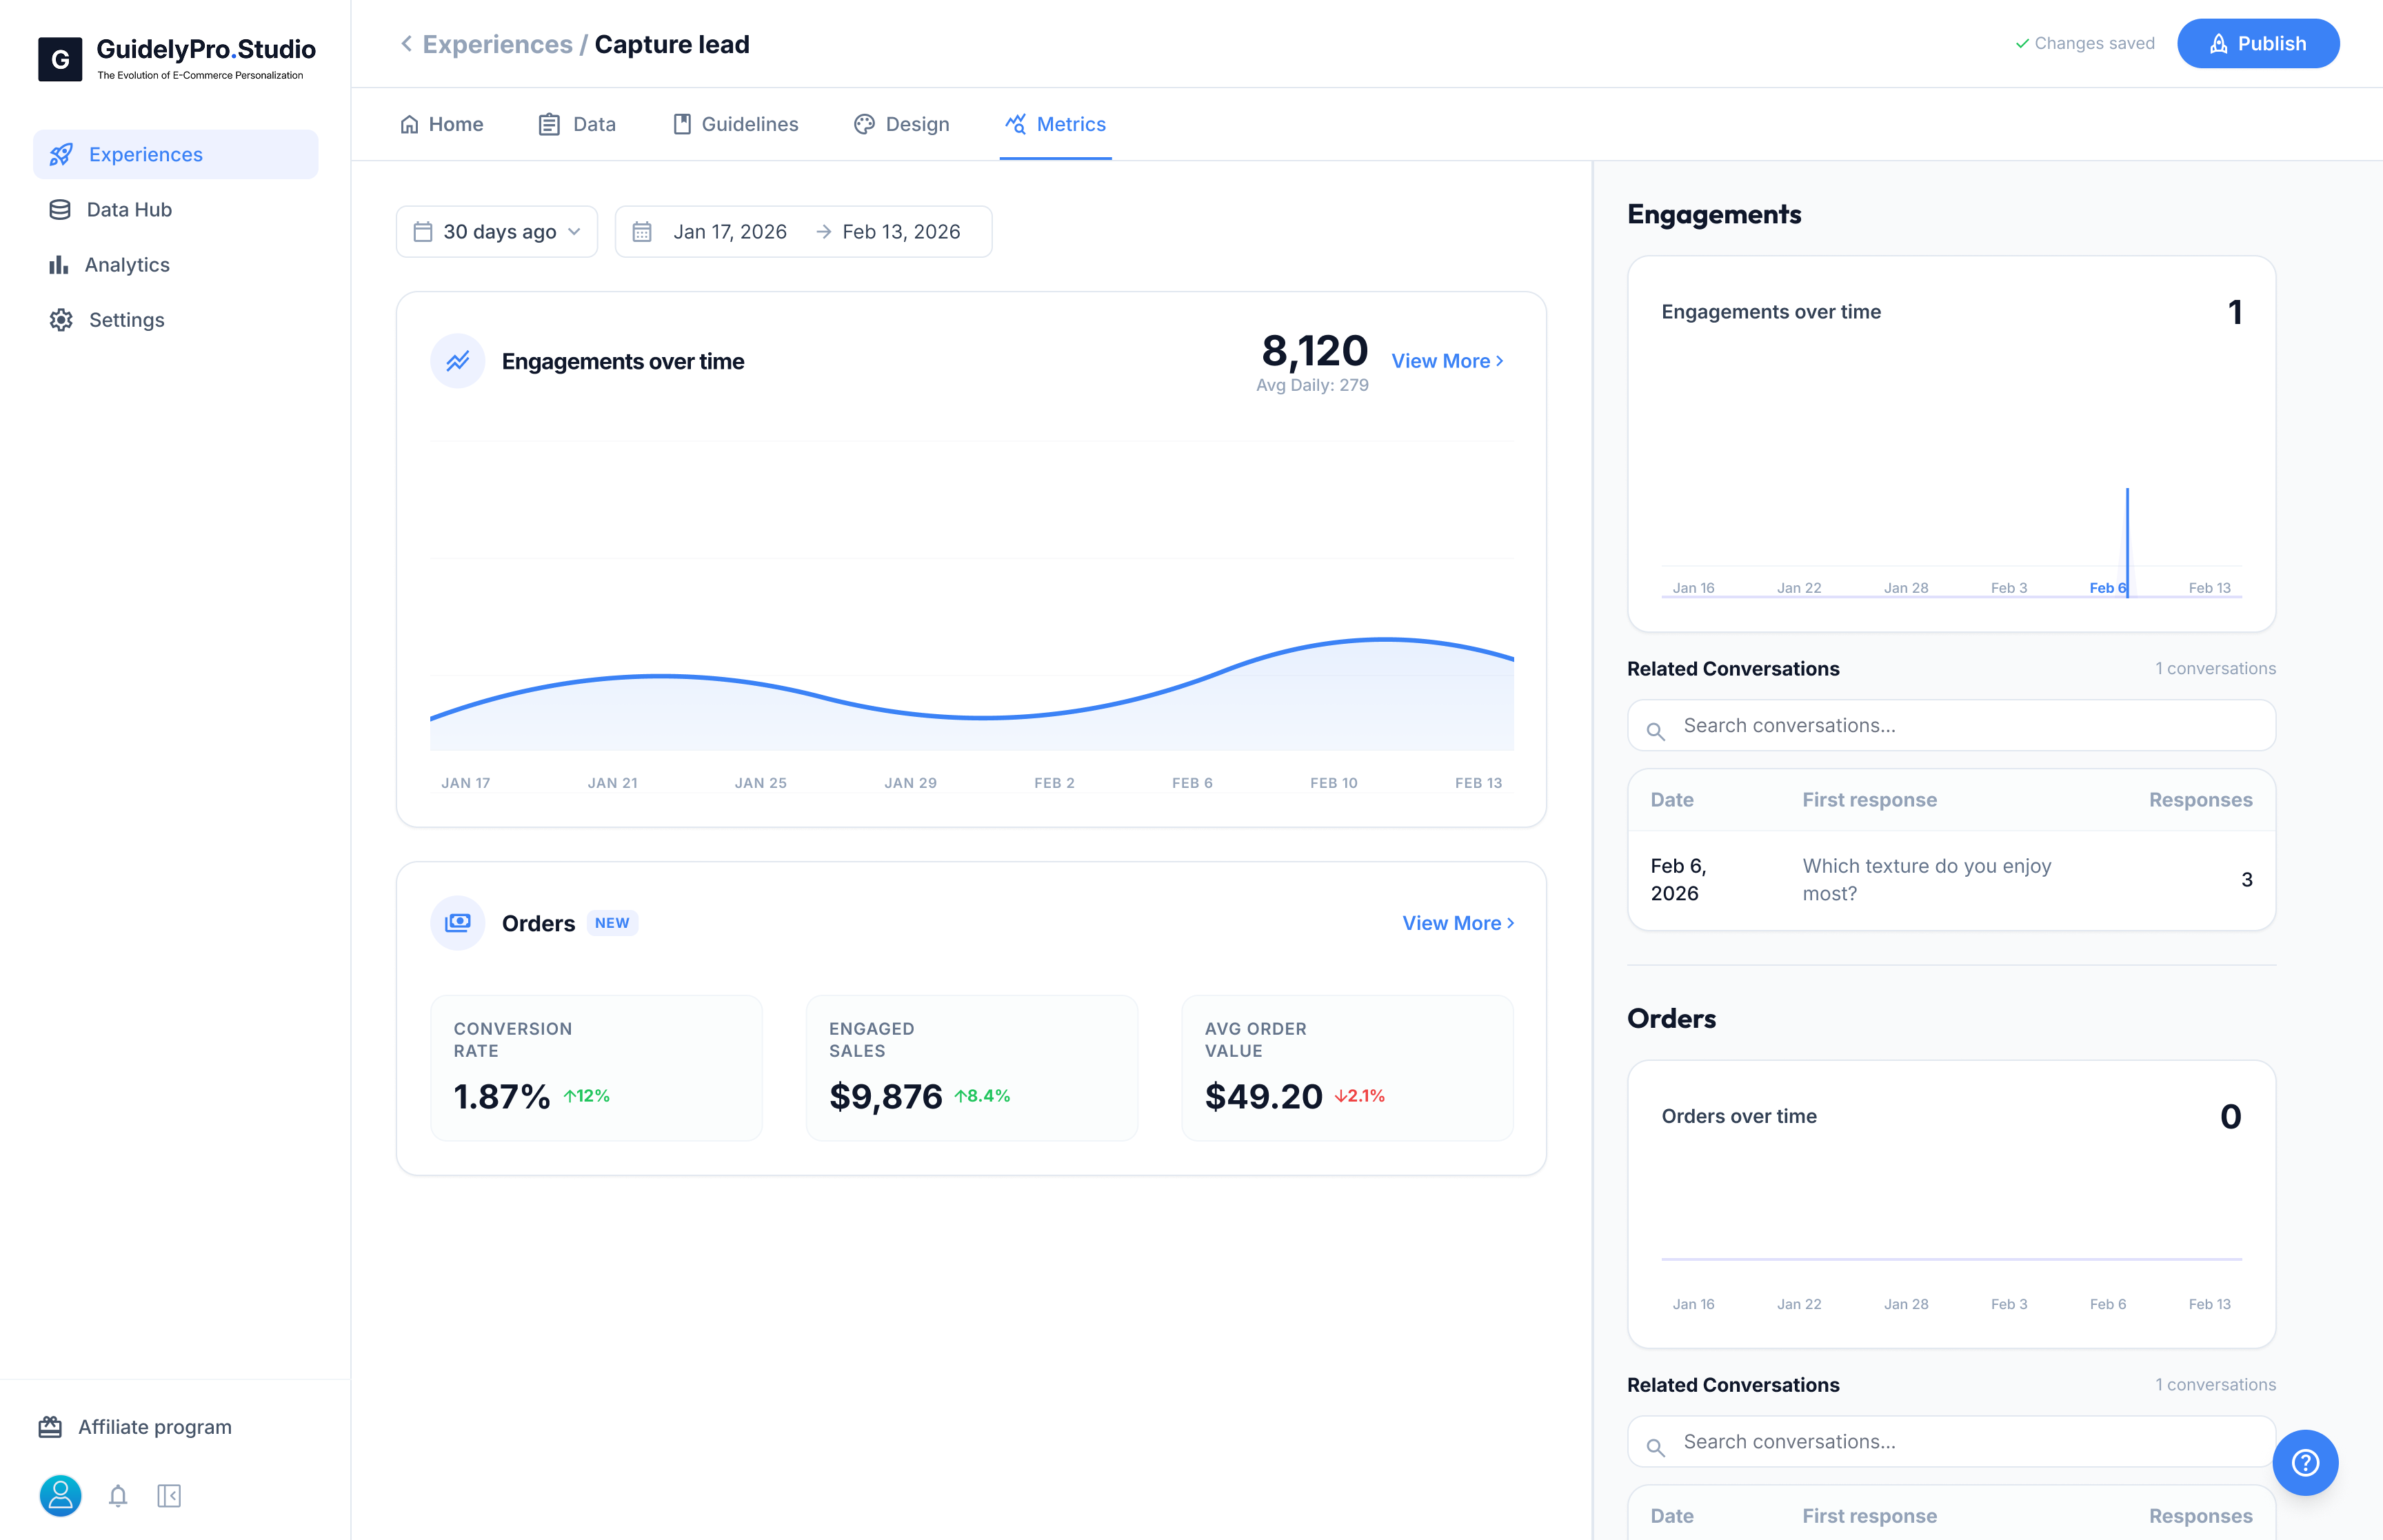The width and height of the screenshot is (2383, 1540).
Task: Open the help bubble in bottom-right corner
Action: point(2306,1462)
